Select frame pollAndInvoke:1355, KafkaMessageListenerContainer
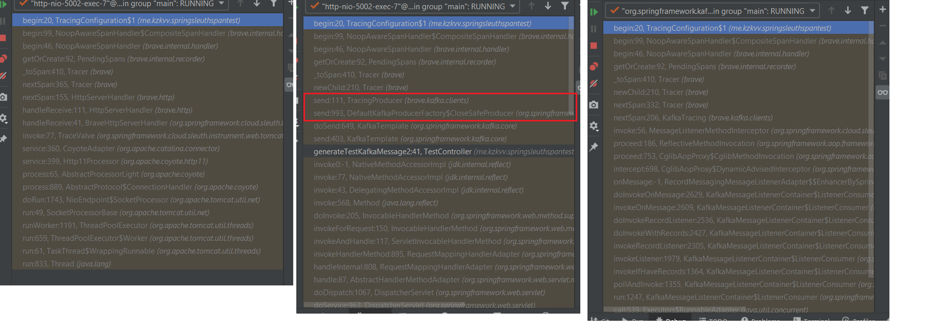 [739, 284]
